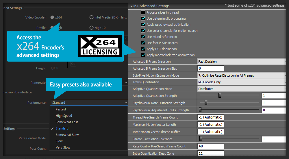Click Bitrate Fluctuation Tolerance value field
289x159 pixels.
(274, 139)
